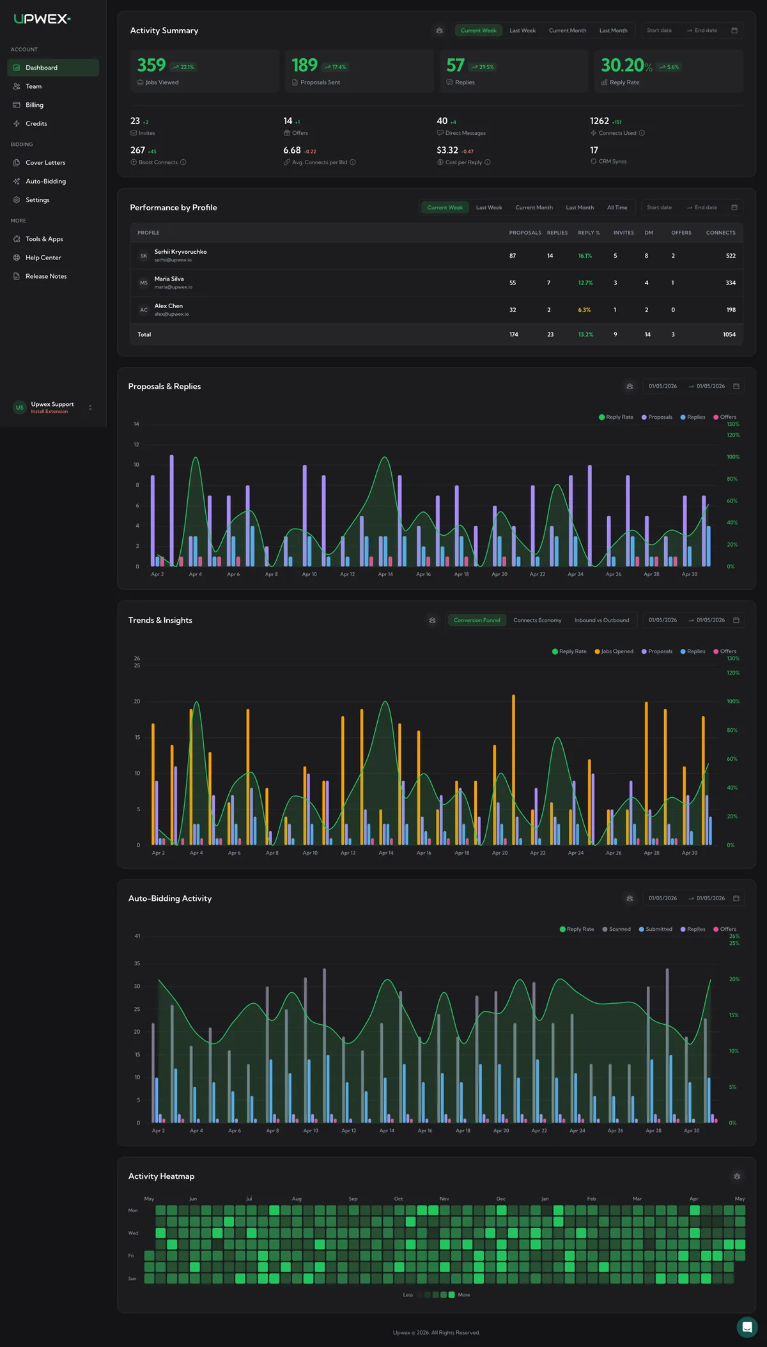The height and width of the screenshot is (1347, 767).
Task: Click Serhii Kryvoruchko profile row
Action: point(437,256)
